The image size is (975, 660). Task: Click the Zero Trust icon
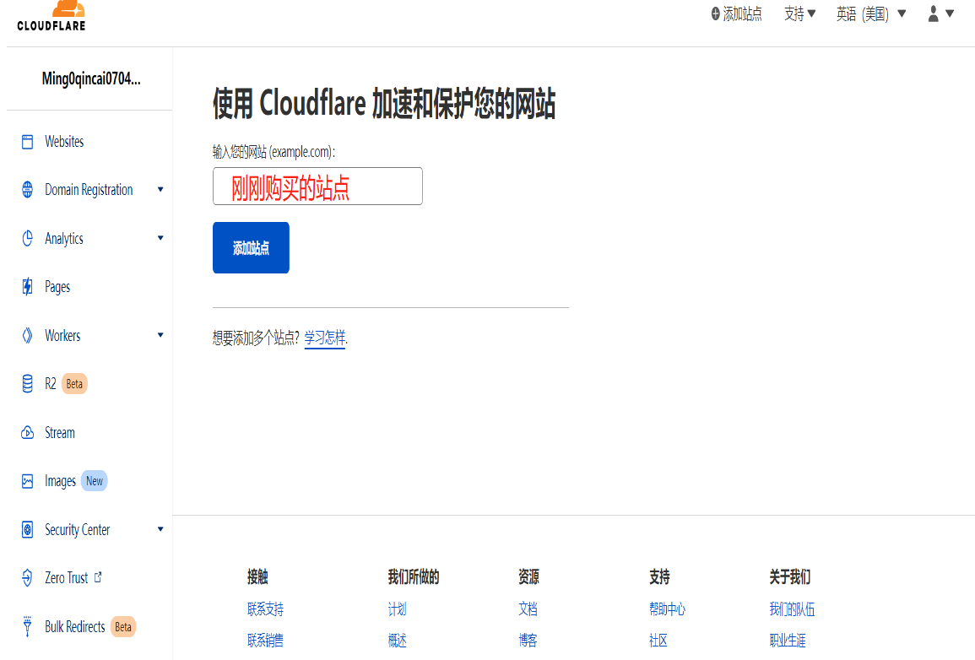(27, 578)
